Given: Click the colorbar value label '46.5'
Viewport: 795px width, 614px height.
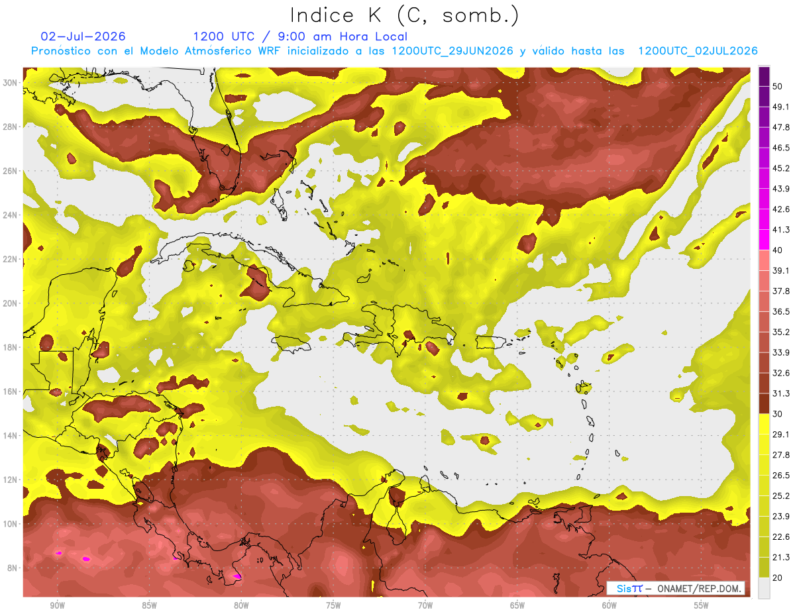Looking at the screenshot, I should [x=780, y=148].
